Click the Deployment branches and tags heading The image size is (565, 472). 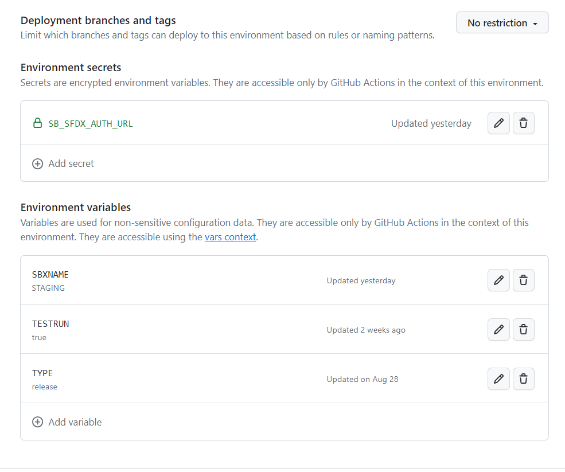pos(98,21)
